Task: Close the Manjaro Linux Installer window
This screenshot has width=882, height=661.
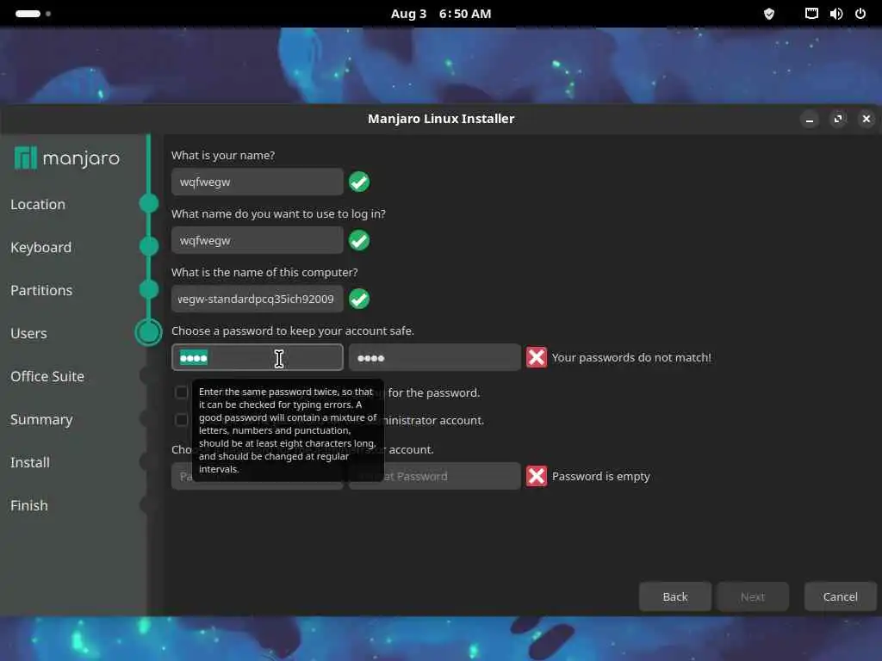Action: point(866,119)
